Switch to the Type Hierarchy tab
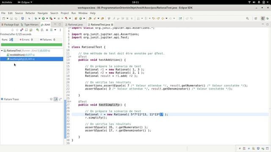The height and width of the screenshot is (152, 271). point(30,24)
